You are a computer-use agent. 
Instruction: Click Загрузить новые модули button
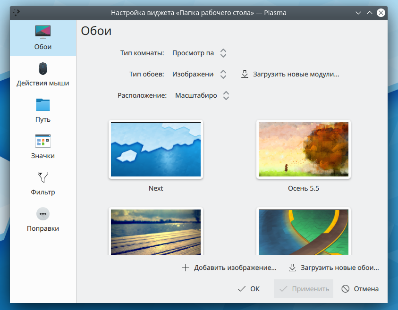tap(290, 74)
